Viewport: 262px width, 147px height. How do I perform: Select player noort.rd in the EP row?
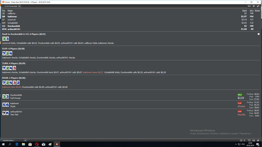[x=11, y=20]
